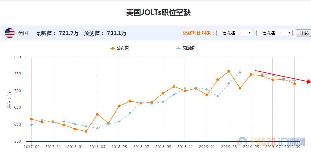
Task: Click the orange 2018-03 data point
Action: (97, 114)
